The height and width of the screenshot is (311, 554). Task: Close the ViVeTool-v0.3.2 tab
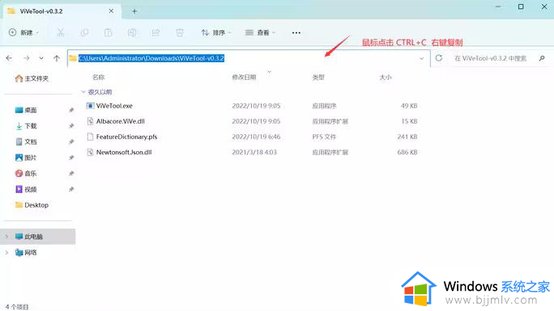(x=111, y=11)
